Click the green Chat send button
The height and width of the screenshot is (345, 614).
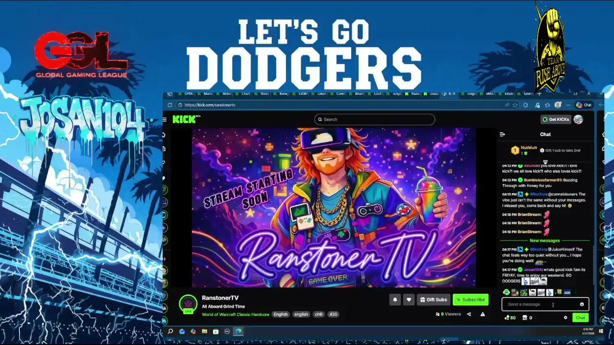pos(580,318)
